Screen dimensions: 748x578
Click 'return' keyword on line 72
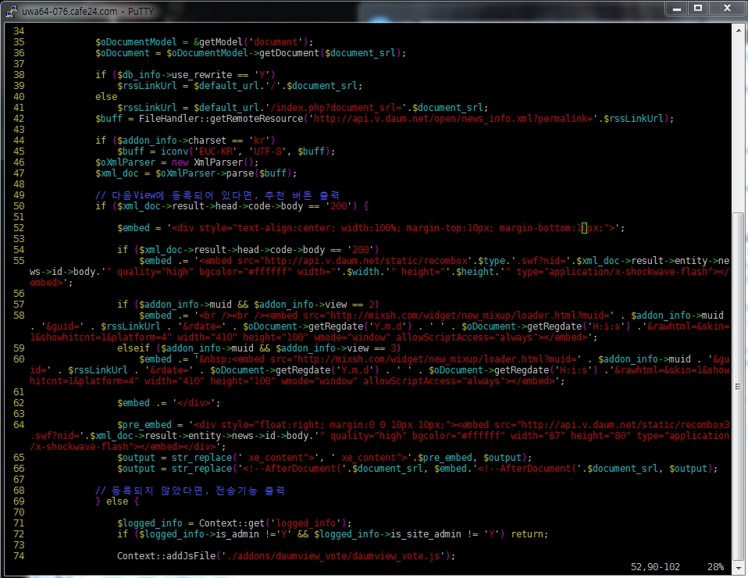[x=527, y=534]
